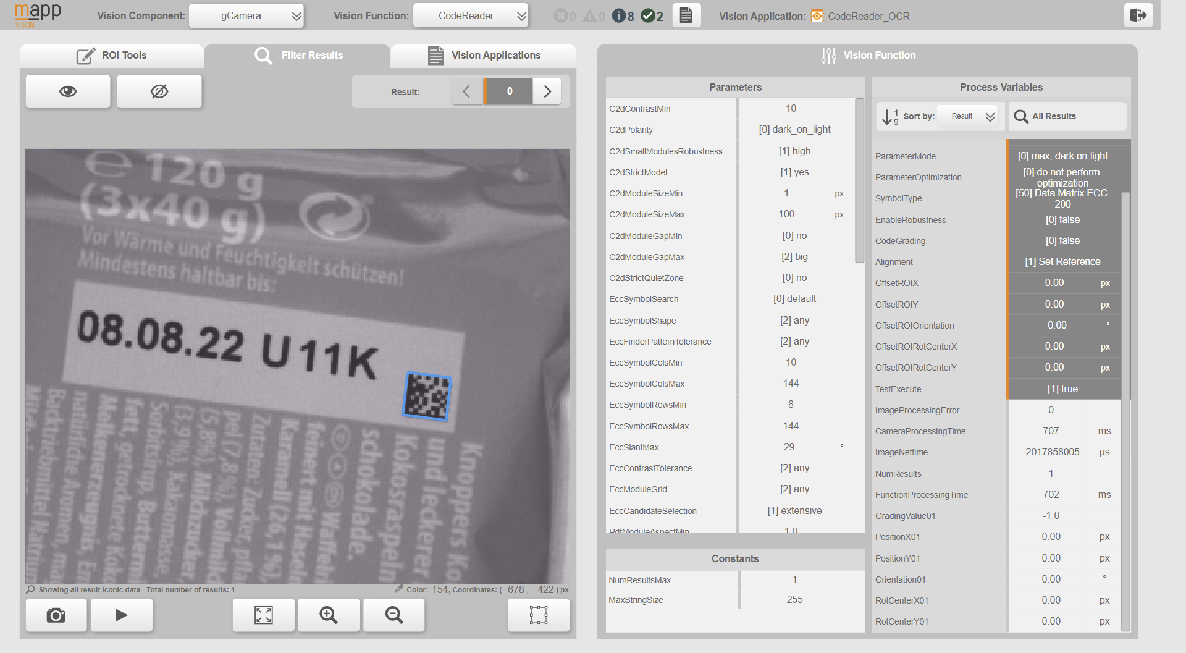Click the sort order arrow icon
The height and width of the screenshot is (653, 1186).
(x=889, y=116)
